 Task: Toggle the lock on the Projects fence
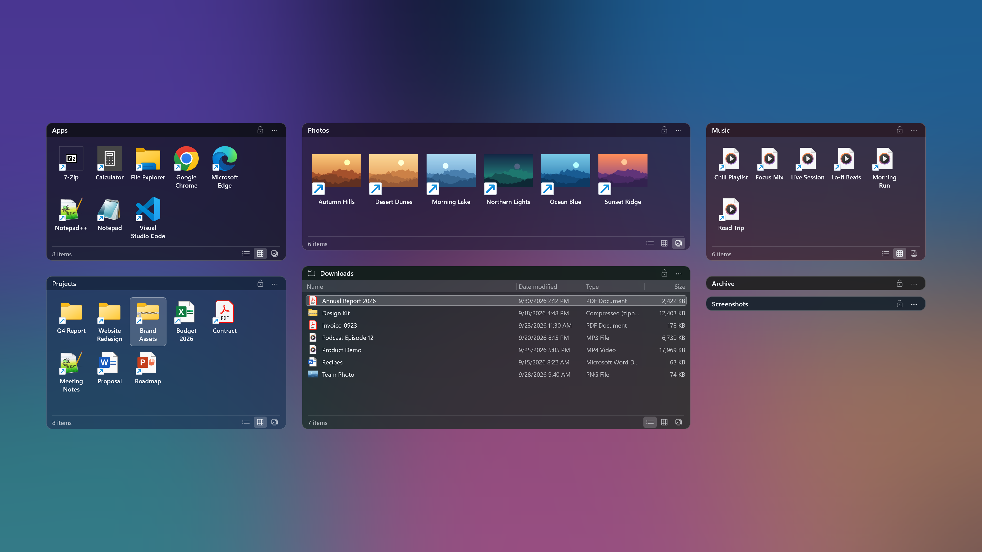[260, 284]
